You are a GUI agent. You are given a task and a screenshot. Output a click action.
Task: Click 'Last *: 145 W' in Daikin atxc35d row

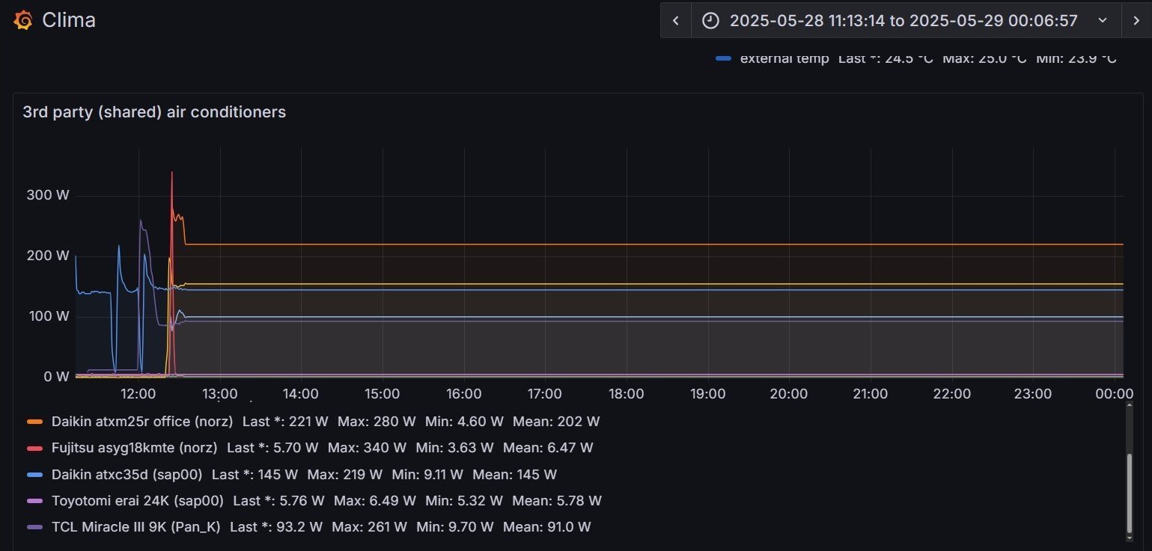(255, 474)
